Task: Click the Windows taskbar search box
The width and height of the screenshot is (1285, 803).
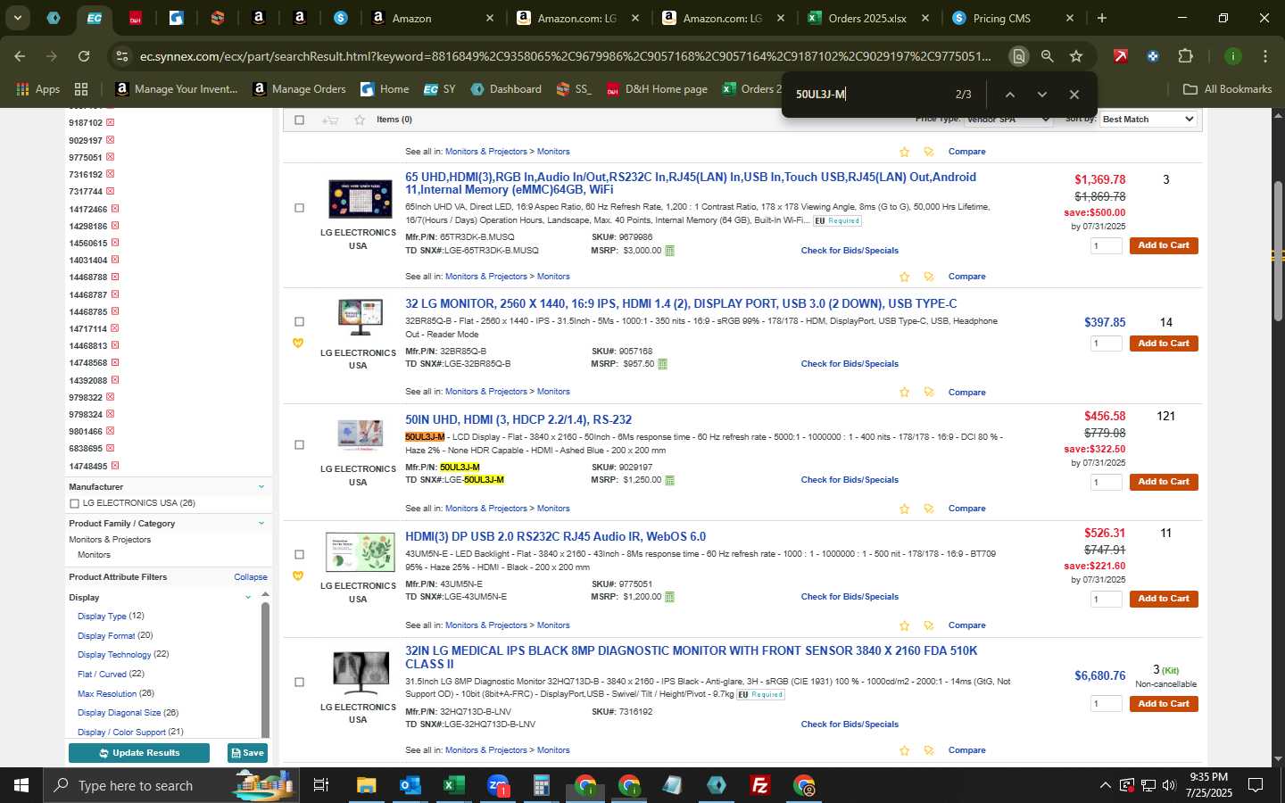Action: coord(170,785)
